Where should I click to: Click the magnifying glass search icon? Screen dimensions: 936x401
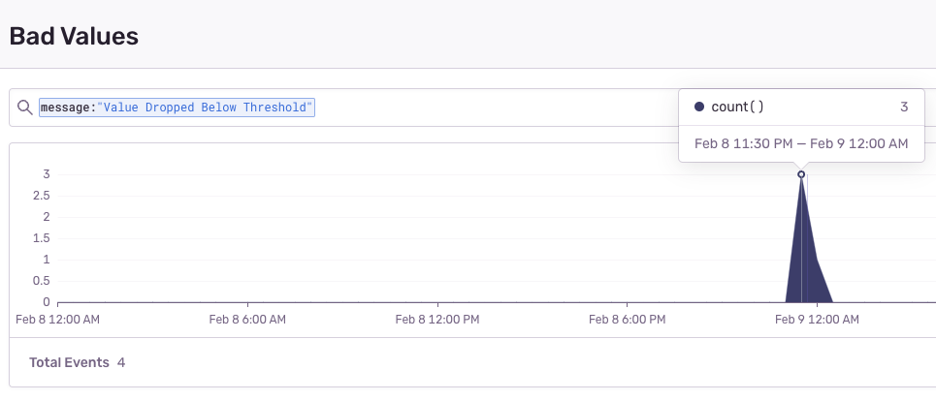pos(24,108)
